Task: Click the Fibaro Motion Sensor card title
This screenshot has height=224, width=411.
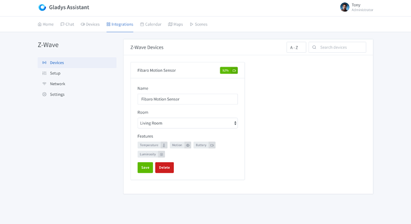Action: point(157,70)
